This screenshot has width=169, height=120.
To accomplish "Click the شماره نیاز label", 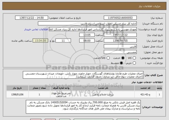I will coord(157,18).
